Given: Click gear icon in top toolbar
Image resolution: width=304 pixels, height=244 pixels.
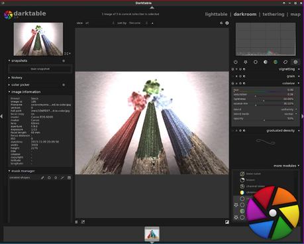Looking at the screenshot, I should (227, 23).
